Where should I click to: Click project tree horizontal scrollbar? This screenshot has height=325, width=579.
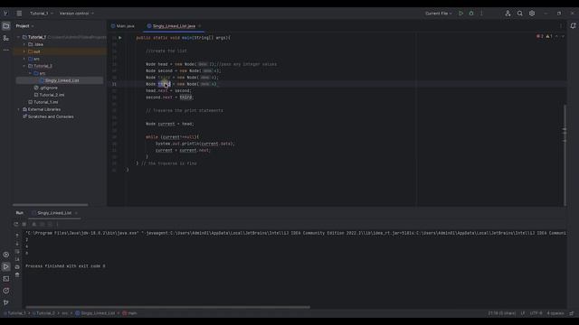pyautogui.click(x=51, y=205)
